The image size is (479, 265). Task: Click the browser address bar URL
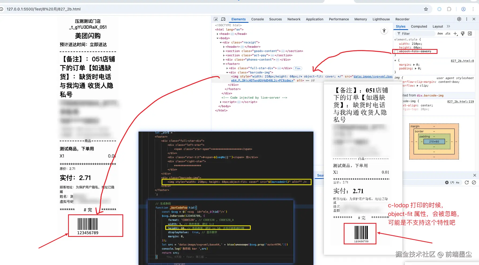(x=44, y=9)
